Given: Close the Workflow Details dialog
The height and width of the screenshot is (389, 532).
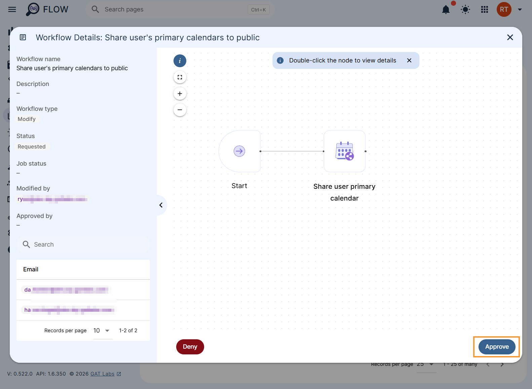Looking at the screenshot, I should point(510,37).
